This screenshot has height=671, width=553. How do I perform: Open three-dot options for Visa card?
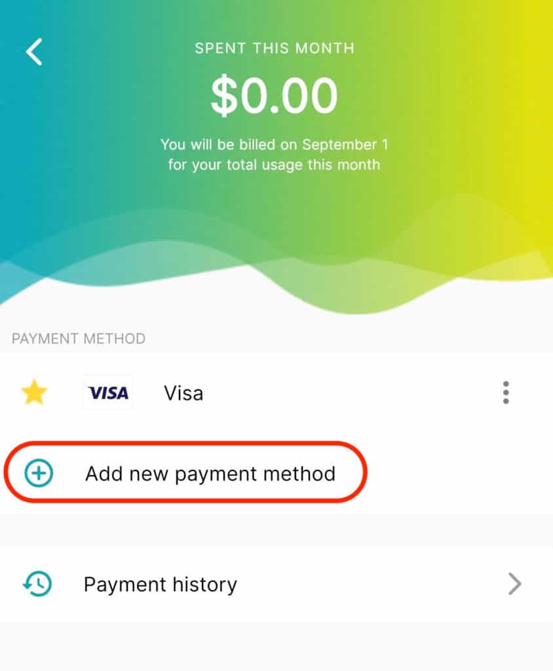coord(506,393)
